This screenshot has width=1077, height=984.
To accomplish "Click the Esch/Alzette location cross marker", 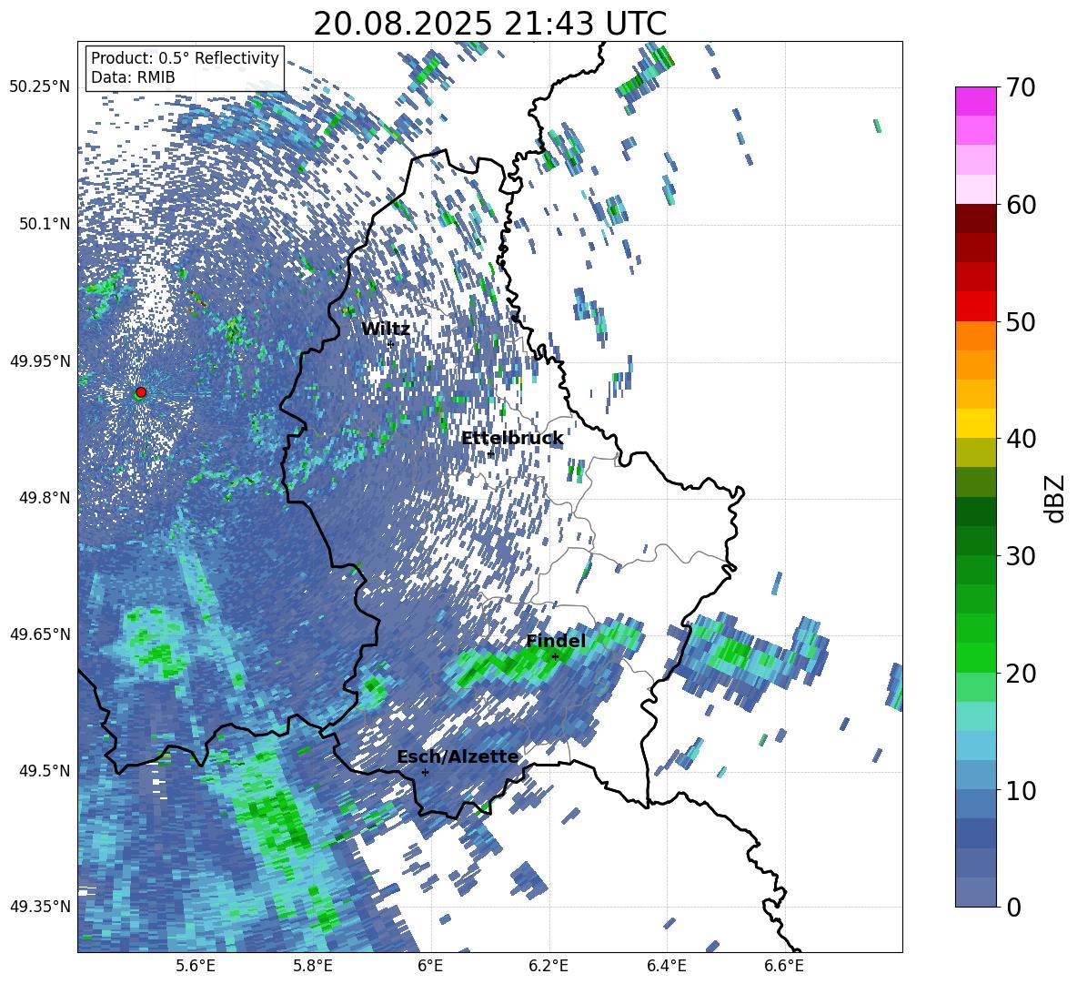I will coord(425,772).
